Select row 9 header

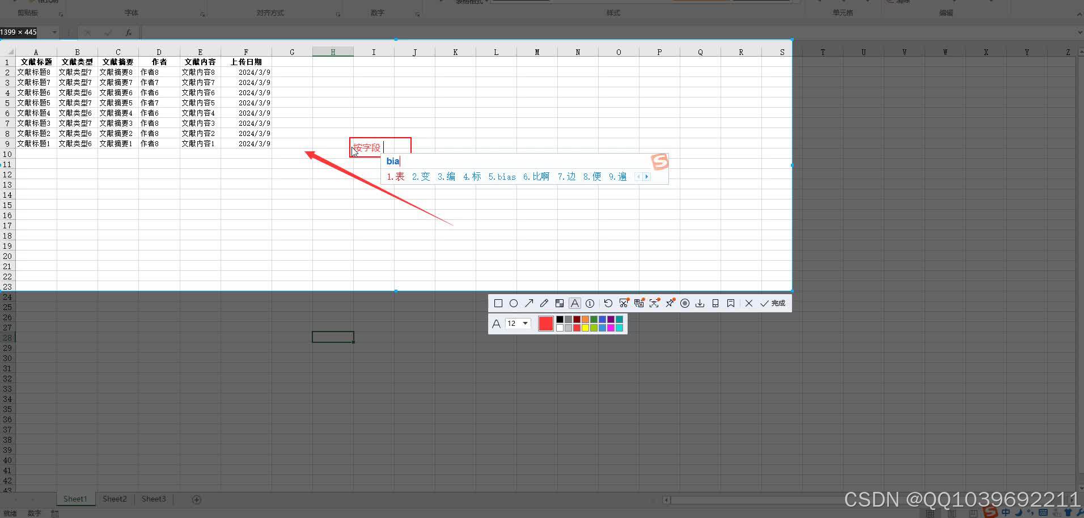(x=7, y=143)
